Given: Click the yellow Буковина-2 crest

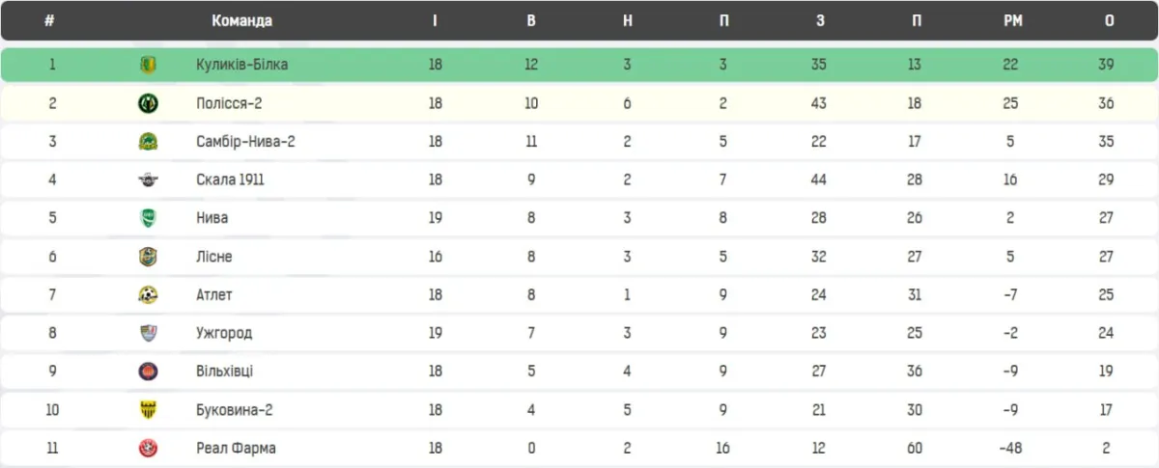Looking at the screenshot, I should pyautogui.click(x=148, y=409).
